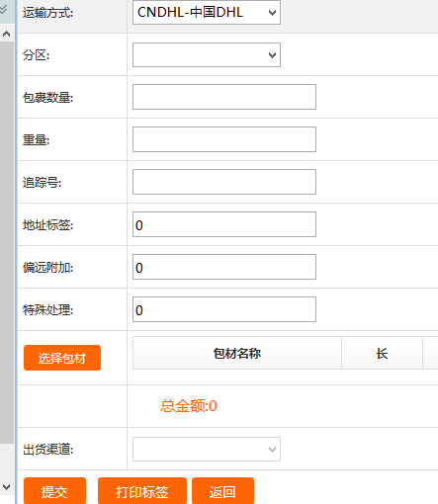Image resolution: width=438 pixels, height=504 pixels.
Task: Click the 偏远附加 value field
Action: (x=224, y=267)
